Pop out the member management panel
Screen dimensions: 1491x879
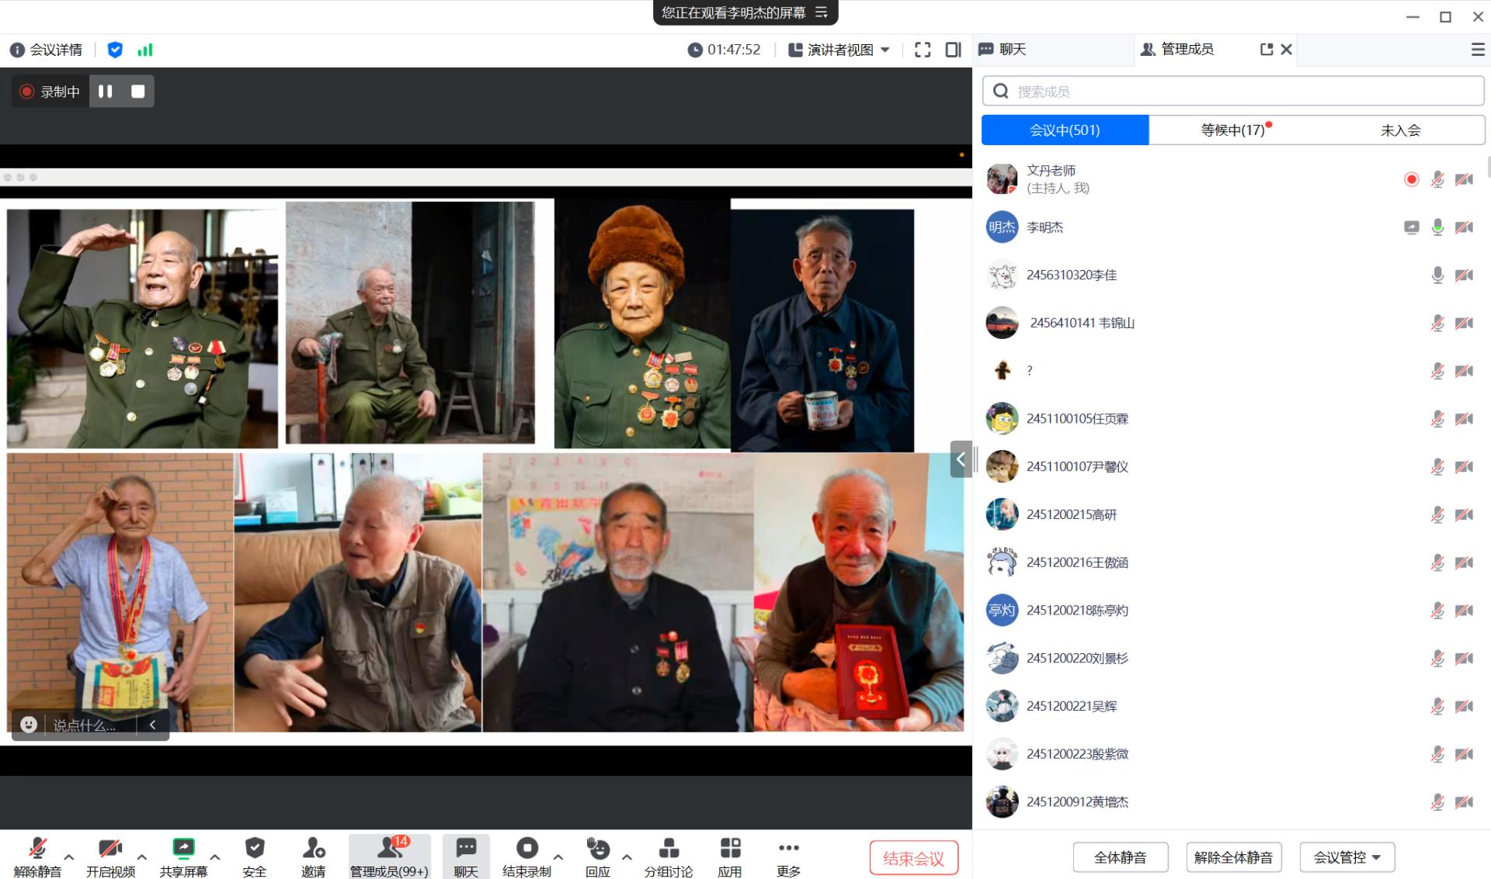pos(1266,49)
